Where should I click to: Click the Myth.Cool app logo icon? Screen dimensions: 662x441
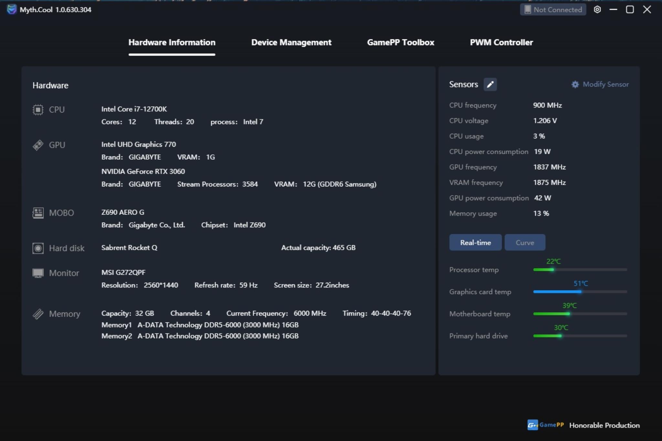coord(12,9)
